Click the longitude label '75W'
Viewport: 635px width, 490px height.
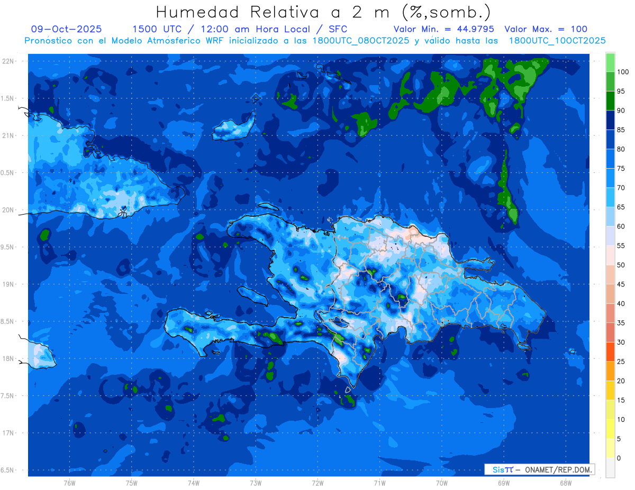[x=131, y=483]
